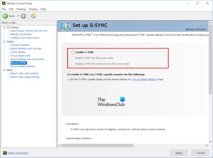Image resolution: width=213 pixels, height=158 pixels.
Task: Click the vertical scrollbar down arrow
Action: pyautogui.click(x=211, y=142)
